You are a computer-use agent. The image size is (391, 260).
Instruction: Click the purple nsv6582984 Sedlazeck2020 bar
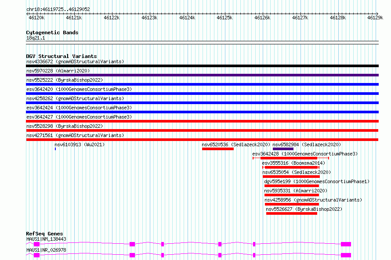[x=283, y=149]
